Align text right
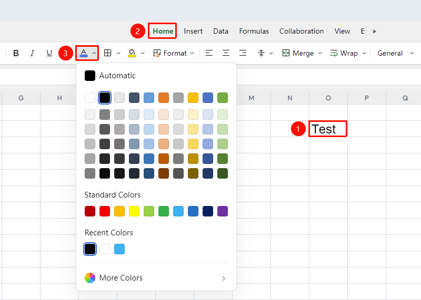Viewport: 421px width, 300px height. pyautogui.click(x=243, y=53)
